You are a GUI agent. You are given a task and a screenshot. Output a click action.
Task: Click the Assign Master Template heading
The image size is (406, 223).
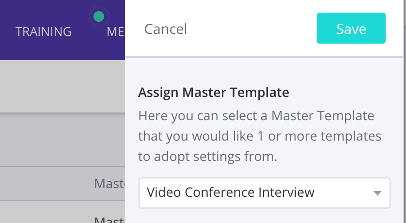pyautogui.click(x=213, y=92)
